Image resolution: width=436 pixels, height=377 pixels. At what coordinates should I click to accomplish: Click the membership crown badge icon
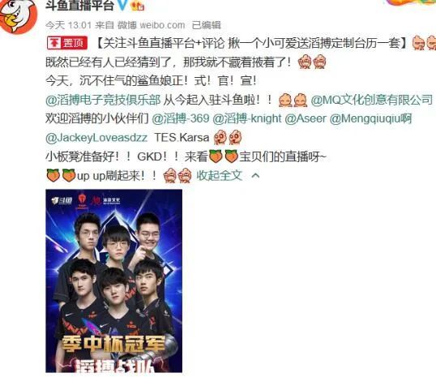[x=137, y=6]
